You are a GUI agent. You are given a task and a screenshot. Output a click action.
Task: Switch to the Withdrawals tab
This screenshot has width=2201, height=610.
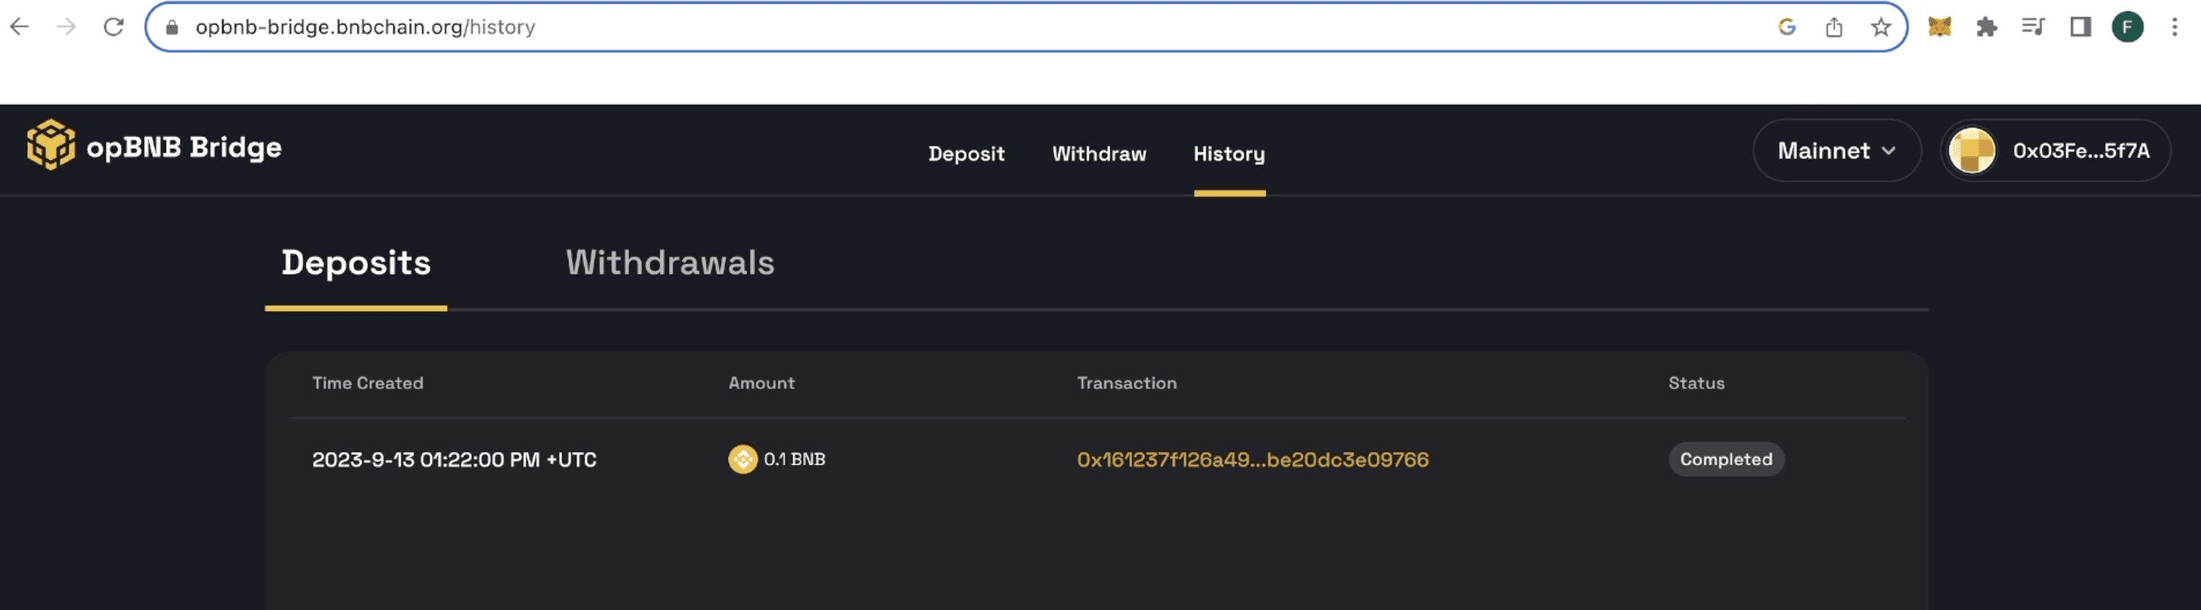click(x=669, y=262)
